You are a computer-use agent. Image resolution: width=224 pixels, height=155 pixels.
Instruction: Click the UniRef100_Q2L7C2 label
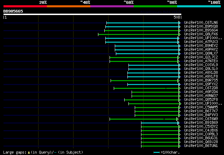tap(201, 57)
